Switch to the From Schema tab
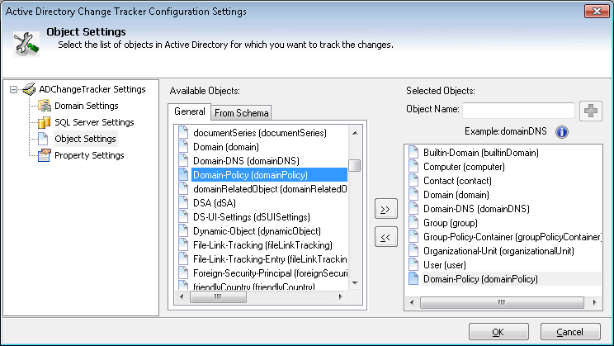614x346 pixels. click(241, 113)
